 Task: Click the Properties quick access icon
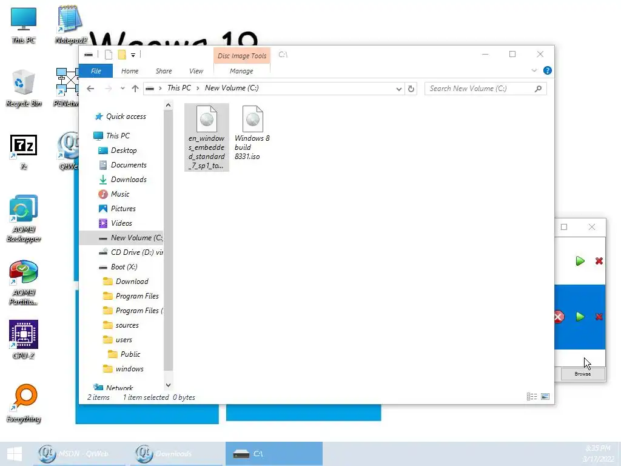(x=109, y=55)
